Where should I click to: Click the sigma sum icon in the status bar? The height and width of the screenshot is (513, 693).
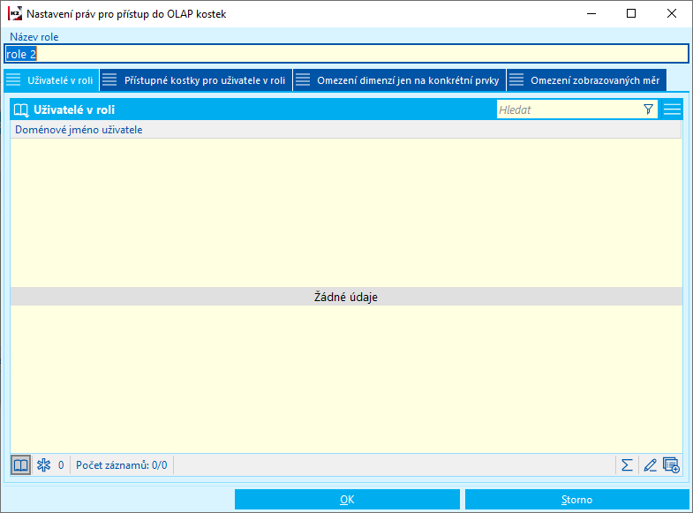pos(627,465)
